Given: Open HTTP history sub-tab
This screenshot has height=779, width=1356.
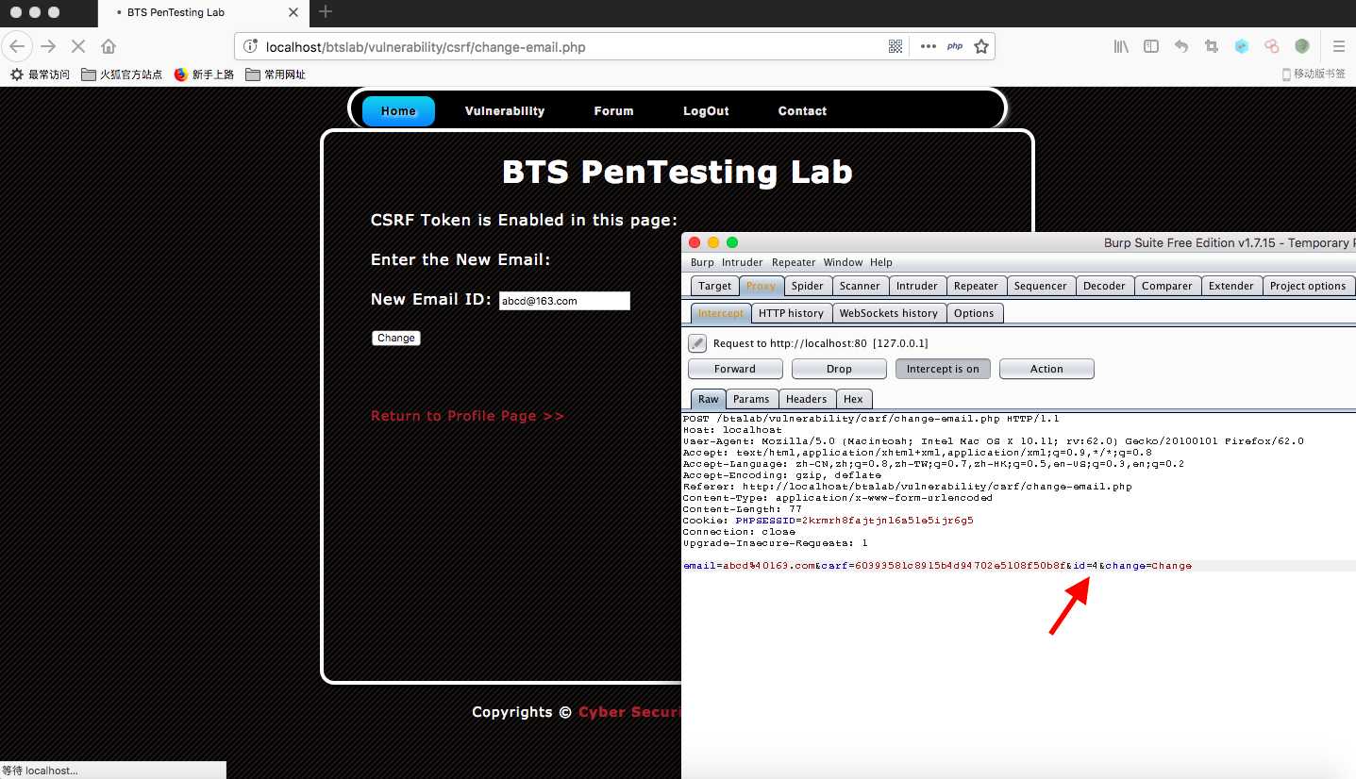Looking at the screenshot, I should click(x=791, y=313).
